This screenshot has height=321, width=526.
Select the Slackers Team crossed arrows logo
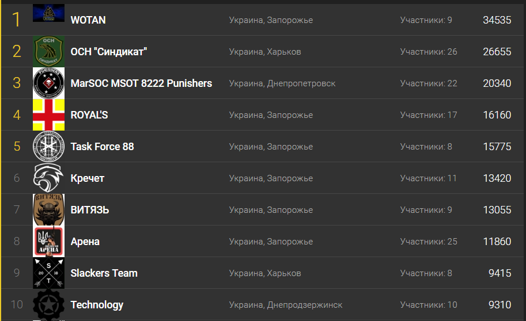[48, 273]
